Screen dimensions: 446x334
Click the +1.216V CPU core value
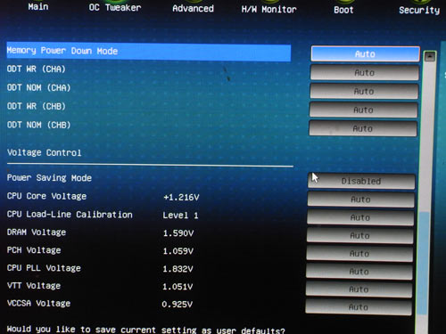(181, 197)
